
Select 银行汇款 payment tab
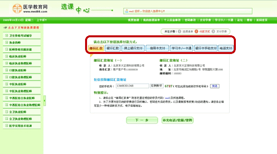coord(113,48)
